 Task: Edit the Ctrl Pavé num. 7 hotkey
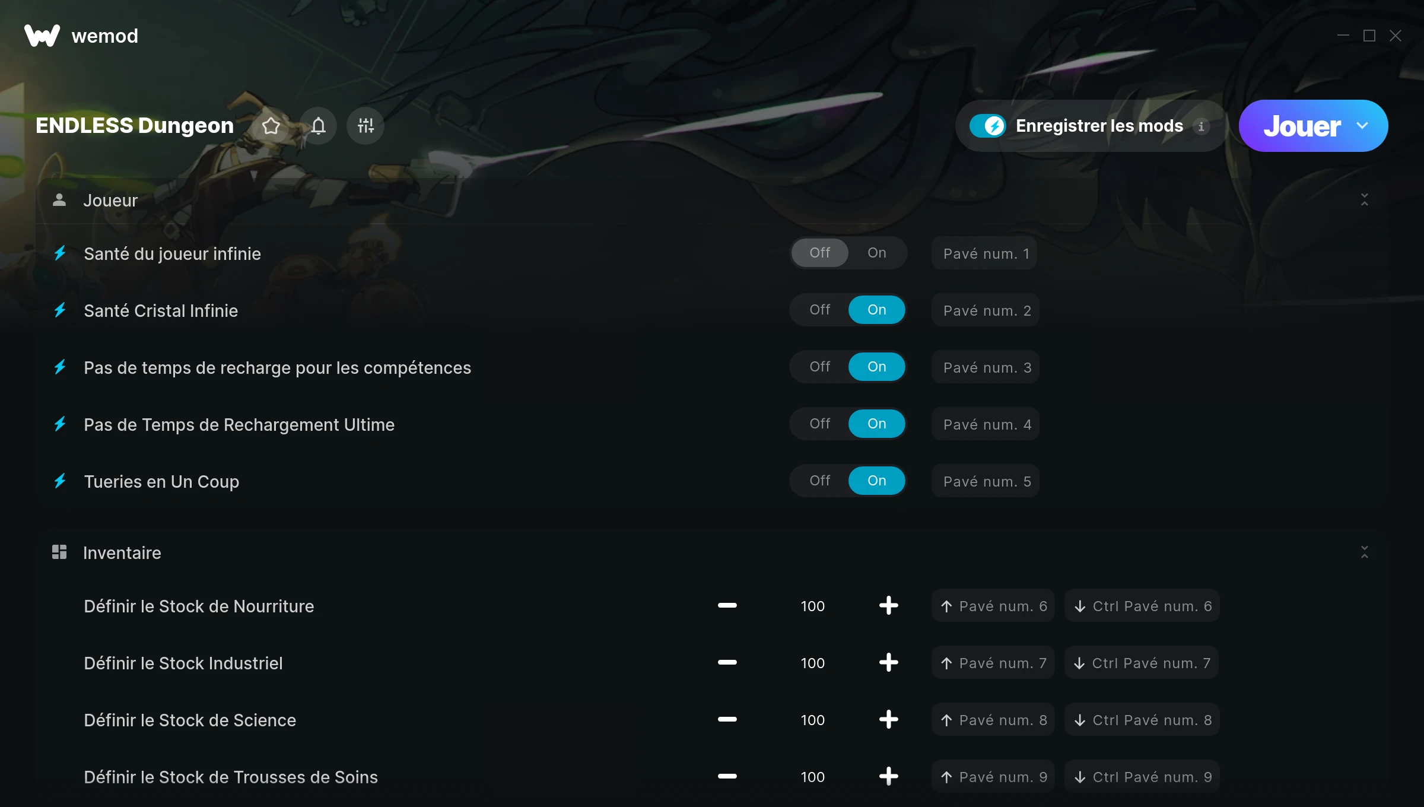coord(1142,663)
